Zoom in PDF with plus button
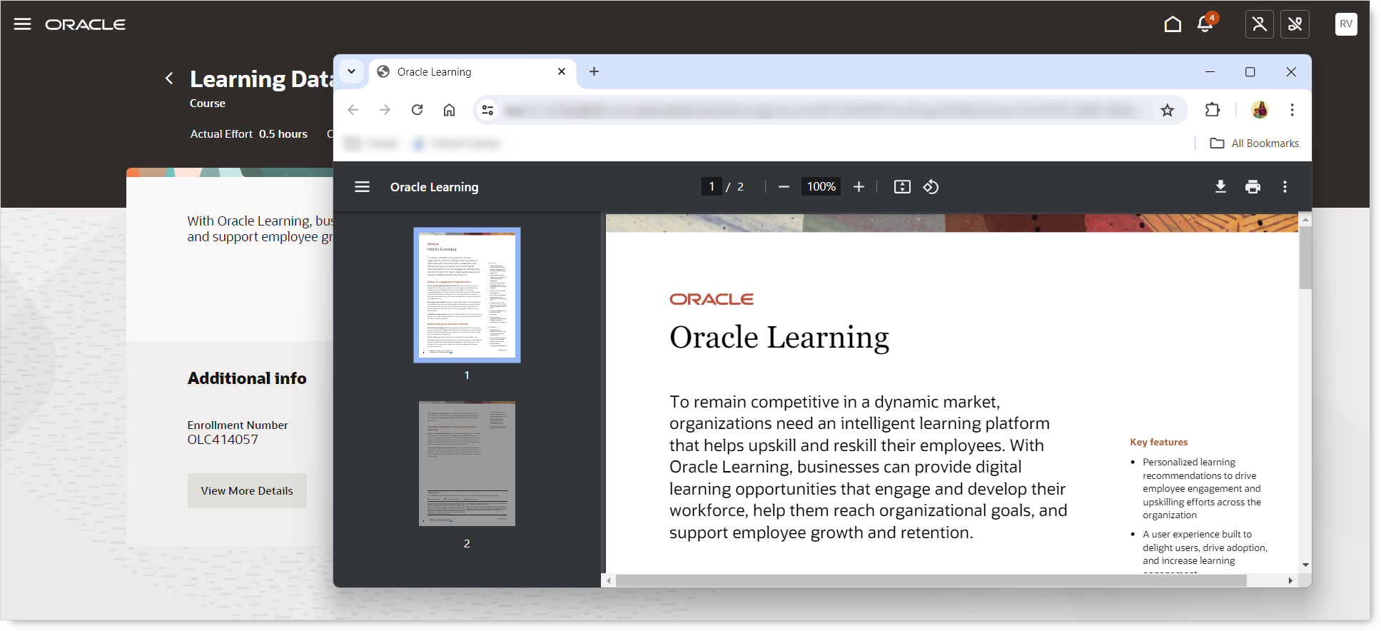Screen dimensions: 1381x631 (x=859, y=187)
